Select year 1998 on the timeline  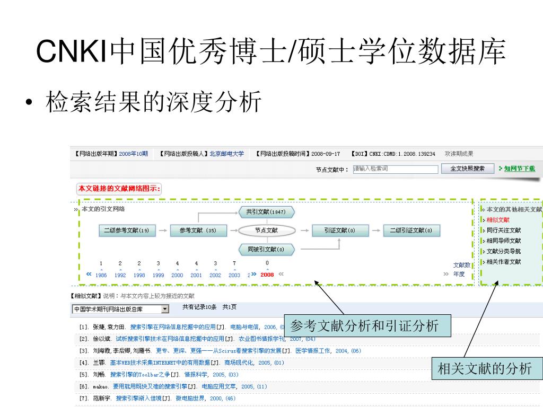[139, 275]
